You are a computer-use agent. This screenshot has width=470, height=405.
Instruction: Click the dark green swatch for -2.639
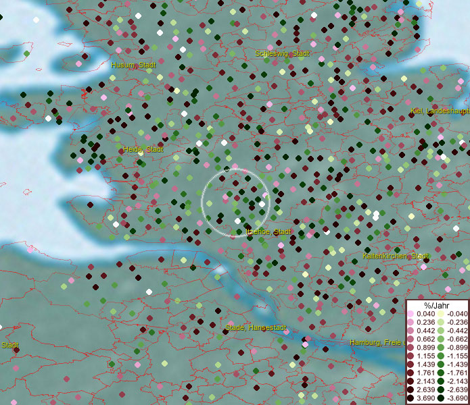click(441, 389)
